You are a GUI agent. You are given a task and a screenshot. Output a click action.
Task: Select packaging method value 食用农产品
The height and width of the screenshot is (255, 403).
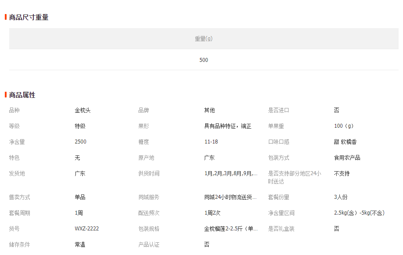(347, 158)
